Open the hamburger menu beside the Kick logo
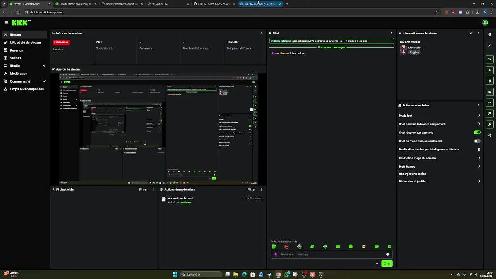Viewport: 496px width, 279px height. point(6,23)
